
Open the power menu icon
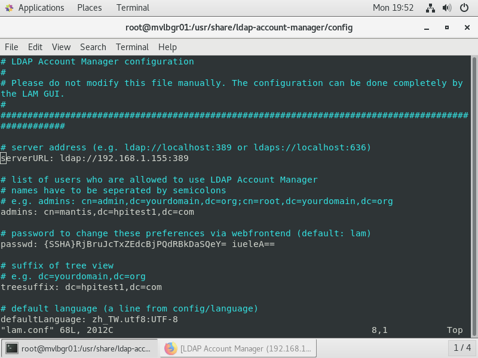click(x=464, y=8)
